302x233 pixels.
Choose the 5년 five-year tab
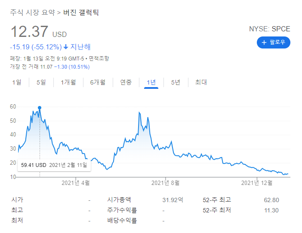[x=176, y=82]
